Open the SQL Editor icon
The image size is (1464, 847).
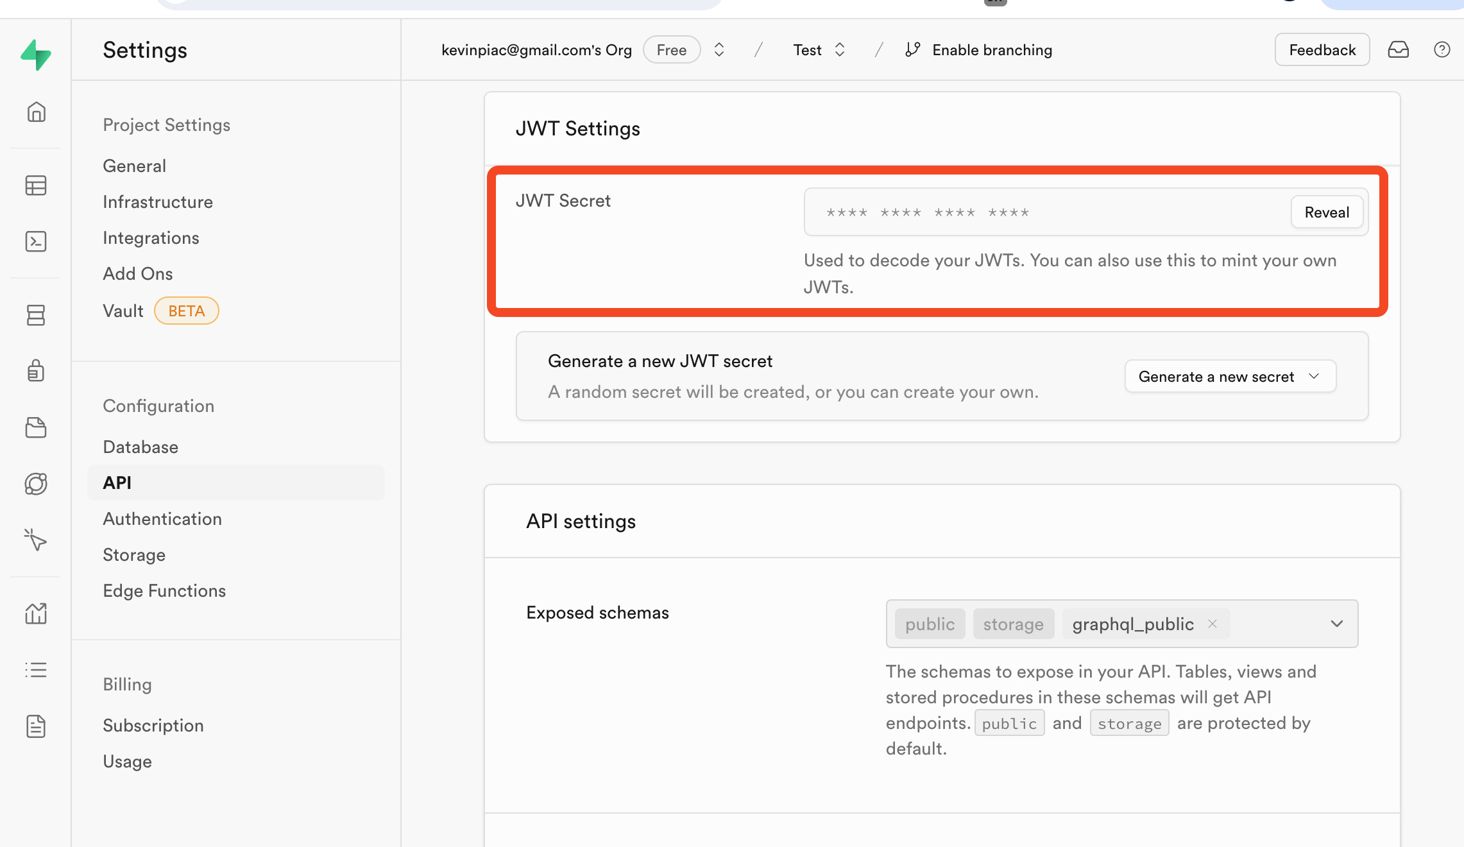click(36, 241)
